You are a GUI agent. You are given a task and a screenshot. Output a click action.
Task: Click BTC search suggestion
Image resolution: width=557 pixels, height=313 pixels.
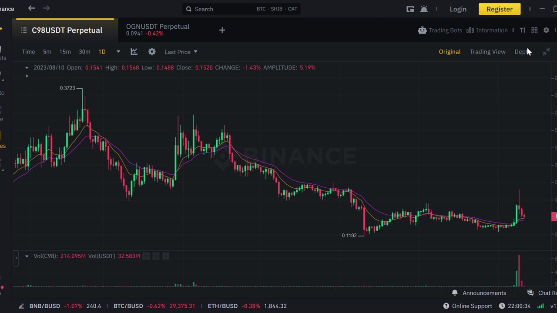tap(261, 9)
